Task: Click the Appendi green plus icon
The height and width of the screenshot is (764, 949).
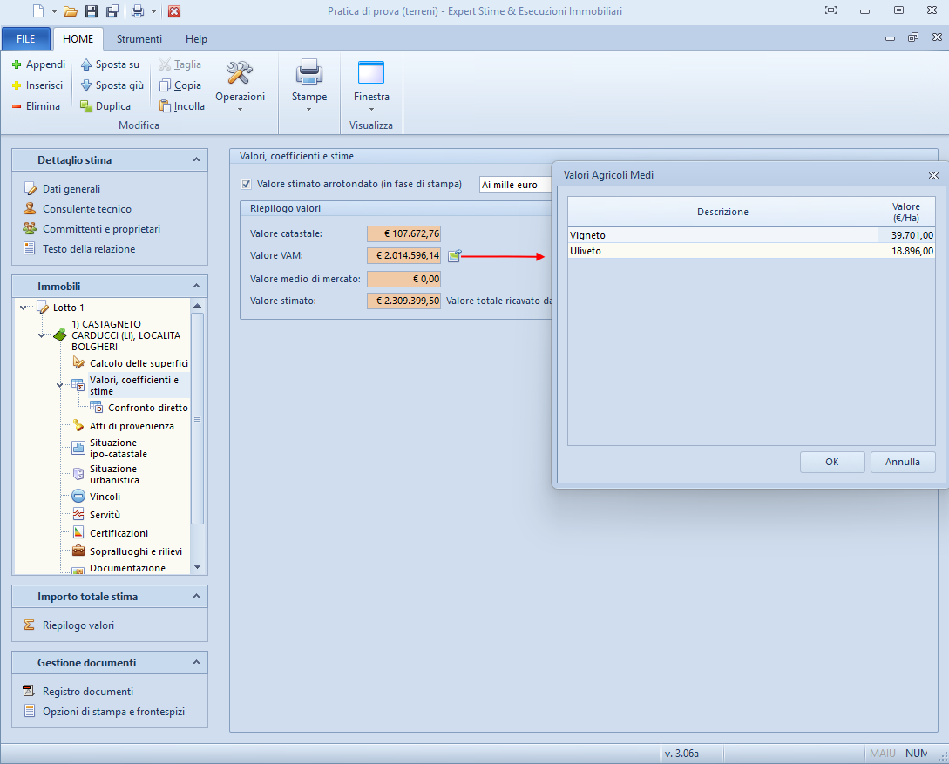Action: click(17, 64)
